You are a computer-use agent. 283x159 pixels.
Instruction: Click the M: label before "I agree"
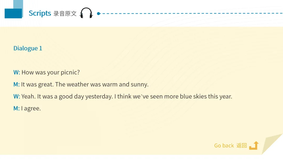click(x=17, y=108)
